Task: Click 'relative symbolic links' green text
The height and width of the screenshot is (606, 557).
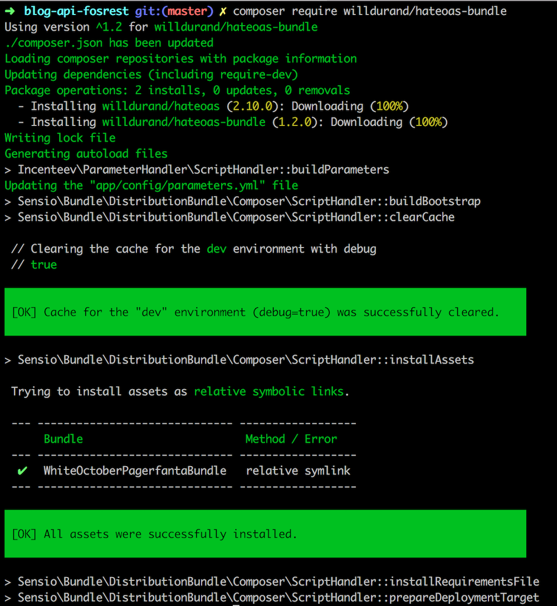Action: click(x=268, y=391)
